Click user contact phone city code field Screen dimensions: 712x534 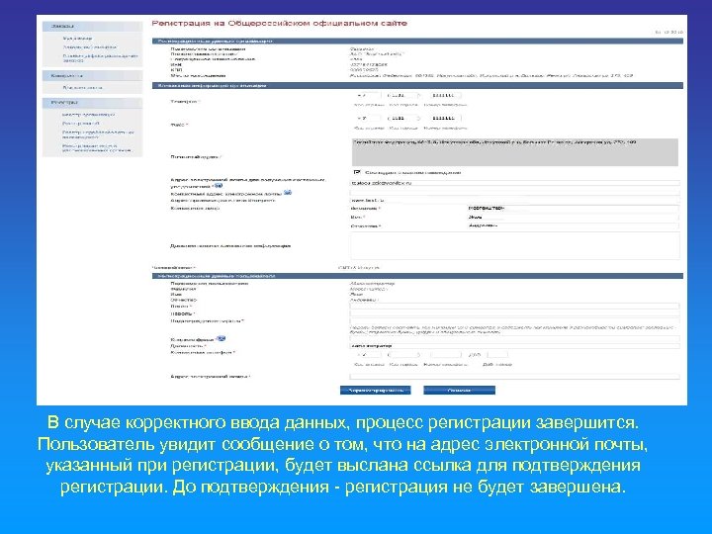tap(403, 355)
